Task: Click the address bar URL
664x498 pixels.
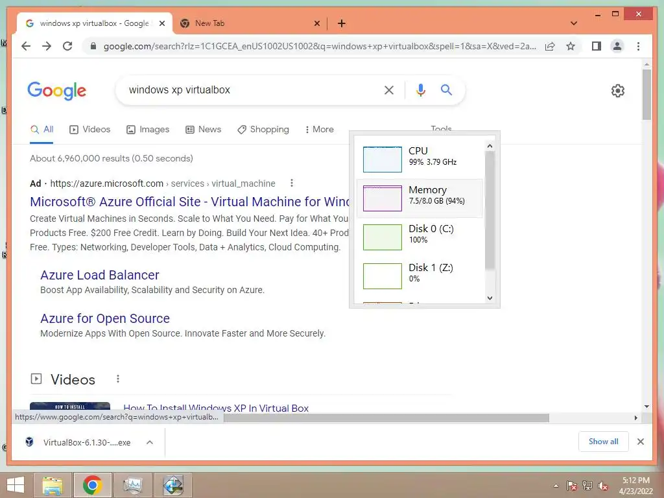Action: coord(320,46)
